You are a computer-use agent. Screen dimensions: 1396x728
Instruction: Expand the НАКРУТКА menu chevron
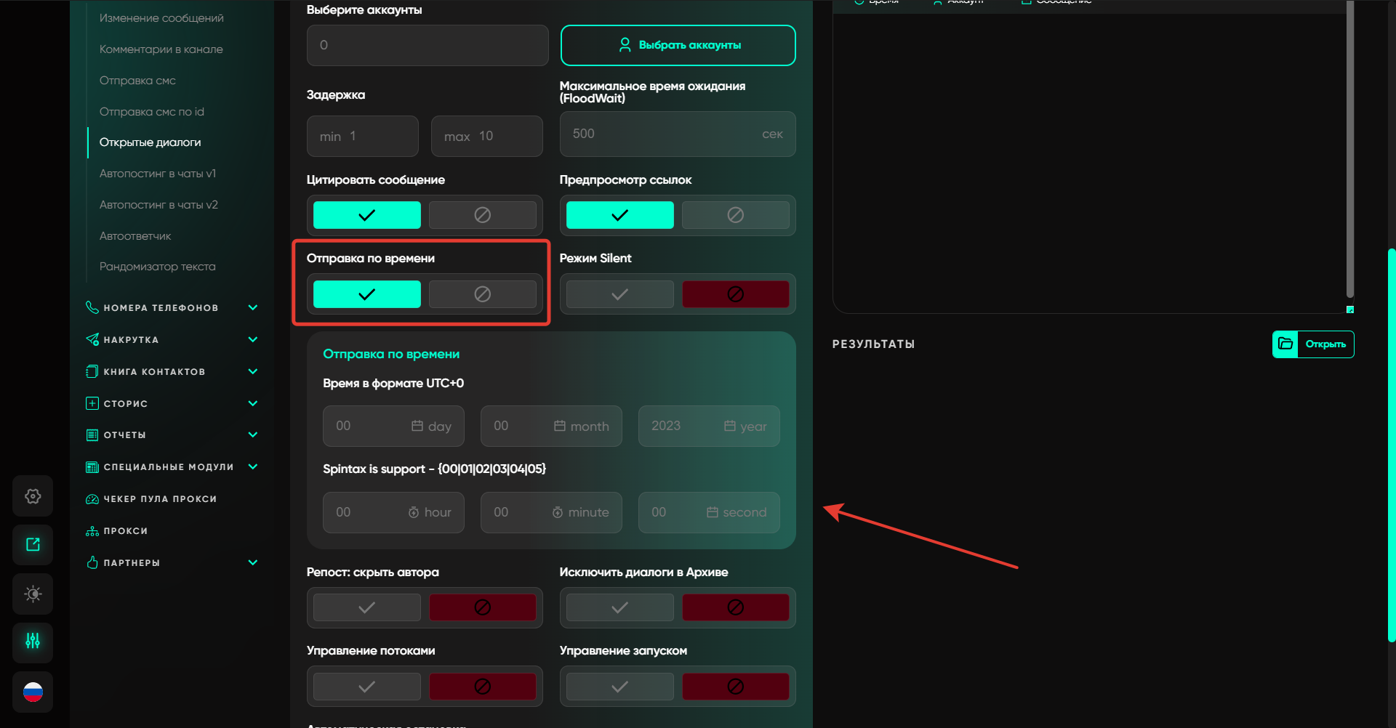click(253, 340)
